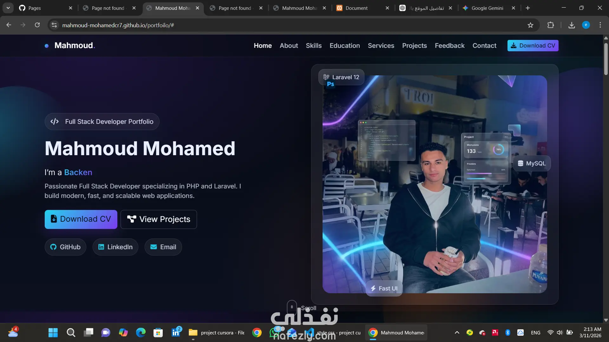The height and width of the screenshot is (342, 609).
Task: Switch to the Google Gemini tab
Action: (487, 8)
